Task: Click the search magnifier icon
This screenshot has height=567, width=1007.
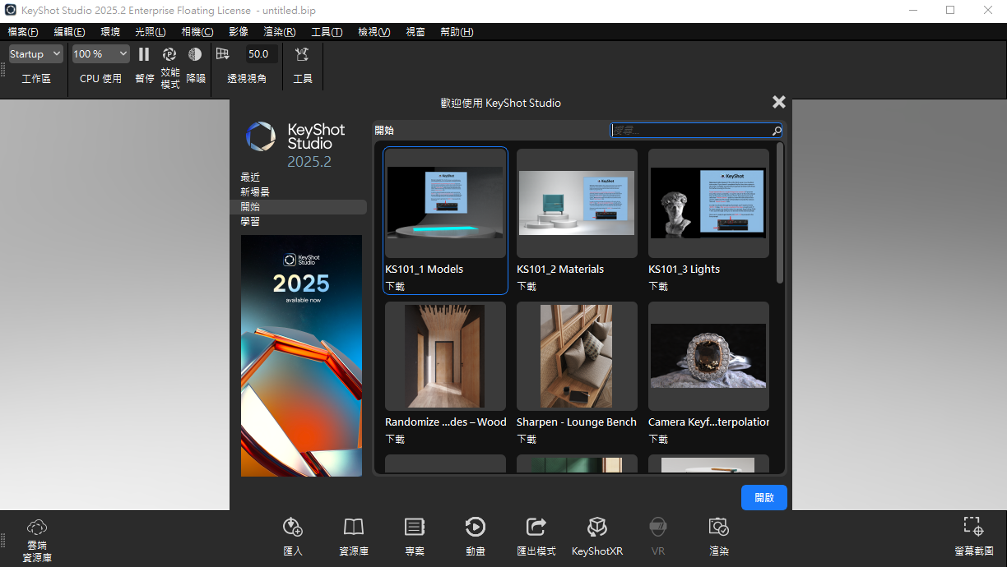Action: pyautogui.click(x=776, y=131)
